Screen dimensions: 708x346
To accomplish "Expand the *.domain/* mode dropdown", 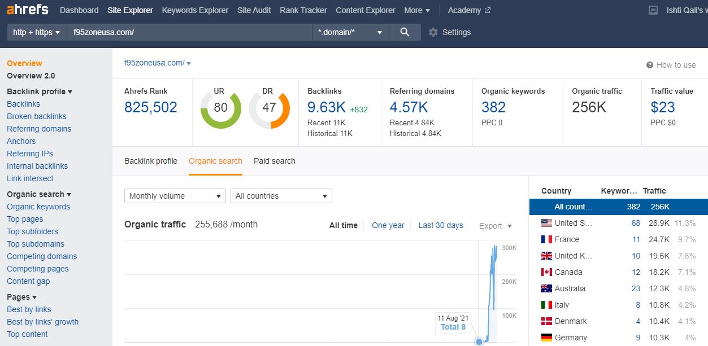I will pos(350,32).
